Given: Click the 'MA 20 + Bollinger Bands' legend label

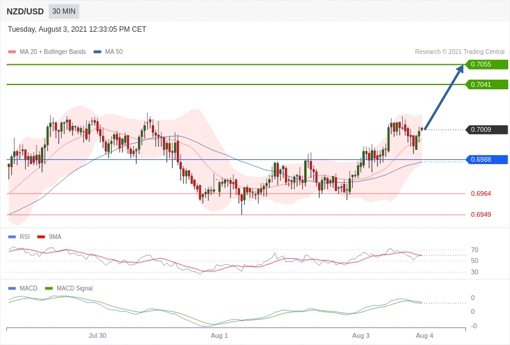Looking at the screenshot, I should pos(53,52).
